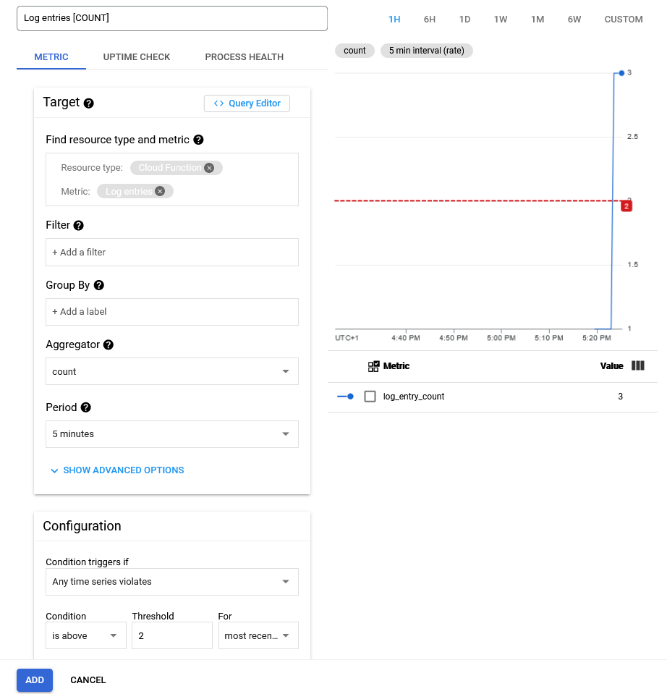667x694 pixels.
Task: Open the legend column settings icon
Action: click(x=637, y=366)
